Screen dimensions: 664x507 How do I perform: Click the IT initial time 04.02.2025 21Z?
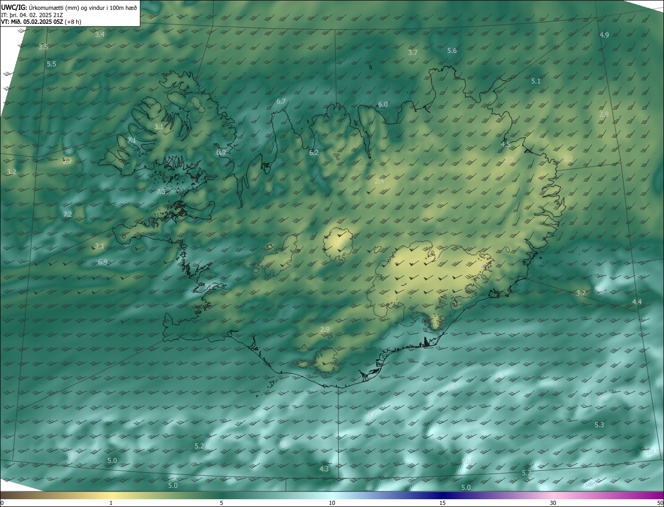[32, 15]
